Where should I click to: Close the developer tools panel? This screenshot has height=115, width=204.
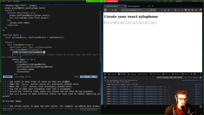click(x=201, y=74)
